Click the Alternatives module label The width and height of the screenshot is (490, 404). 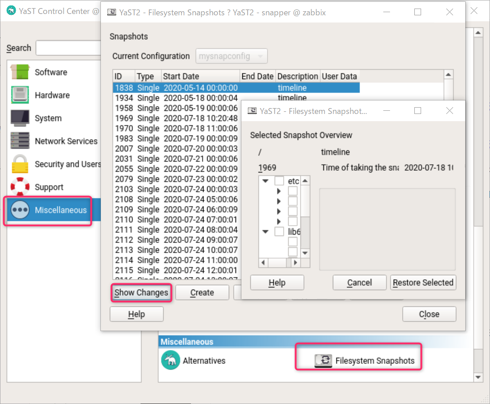(x=204, y=361)
